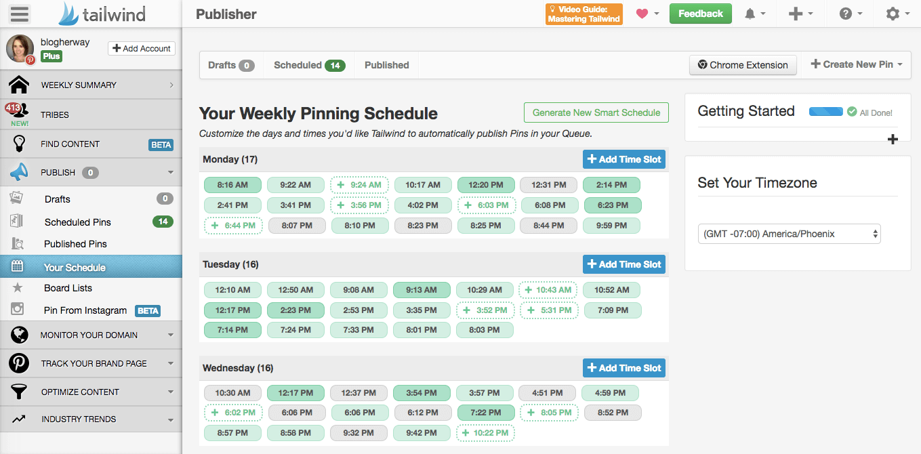921x454 pixels.
Task: Click the hamburger menu icon
Action: pos(20,14)
